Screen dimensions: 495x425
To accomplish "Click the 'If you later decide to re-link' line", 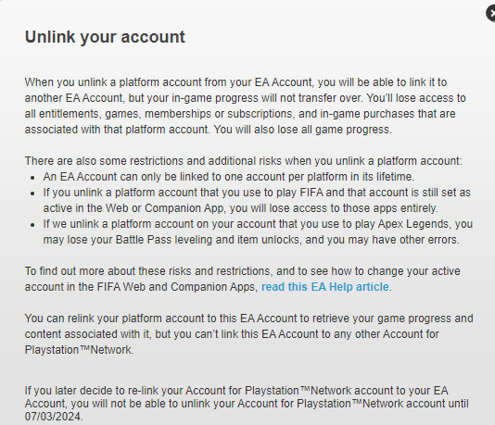I will 236,391.
